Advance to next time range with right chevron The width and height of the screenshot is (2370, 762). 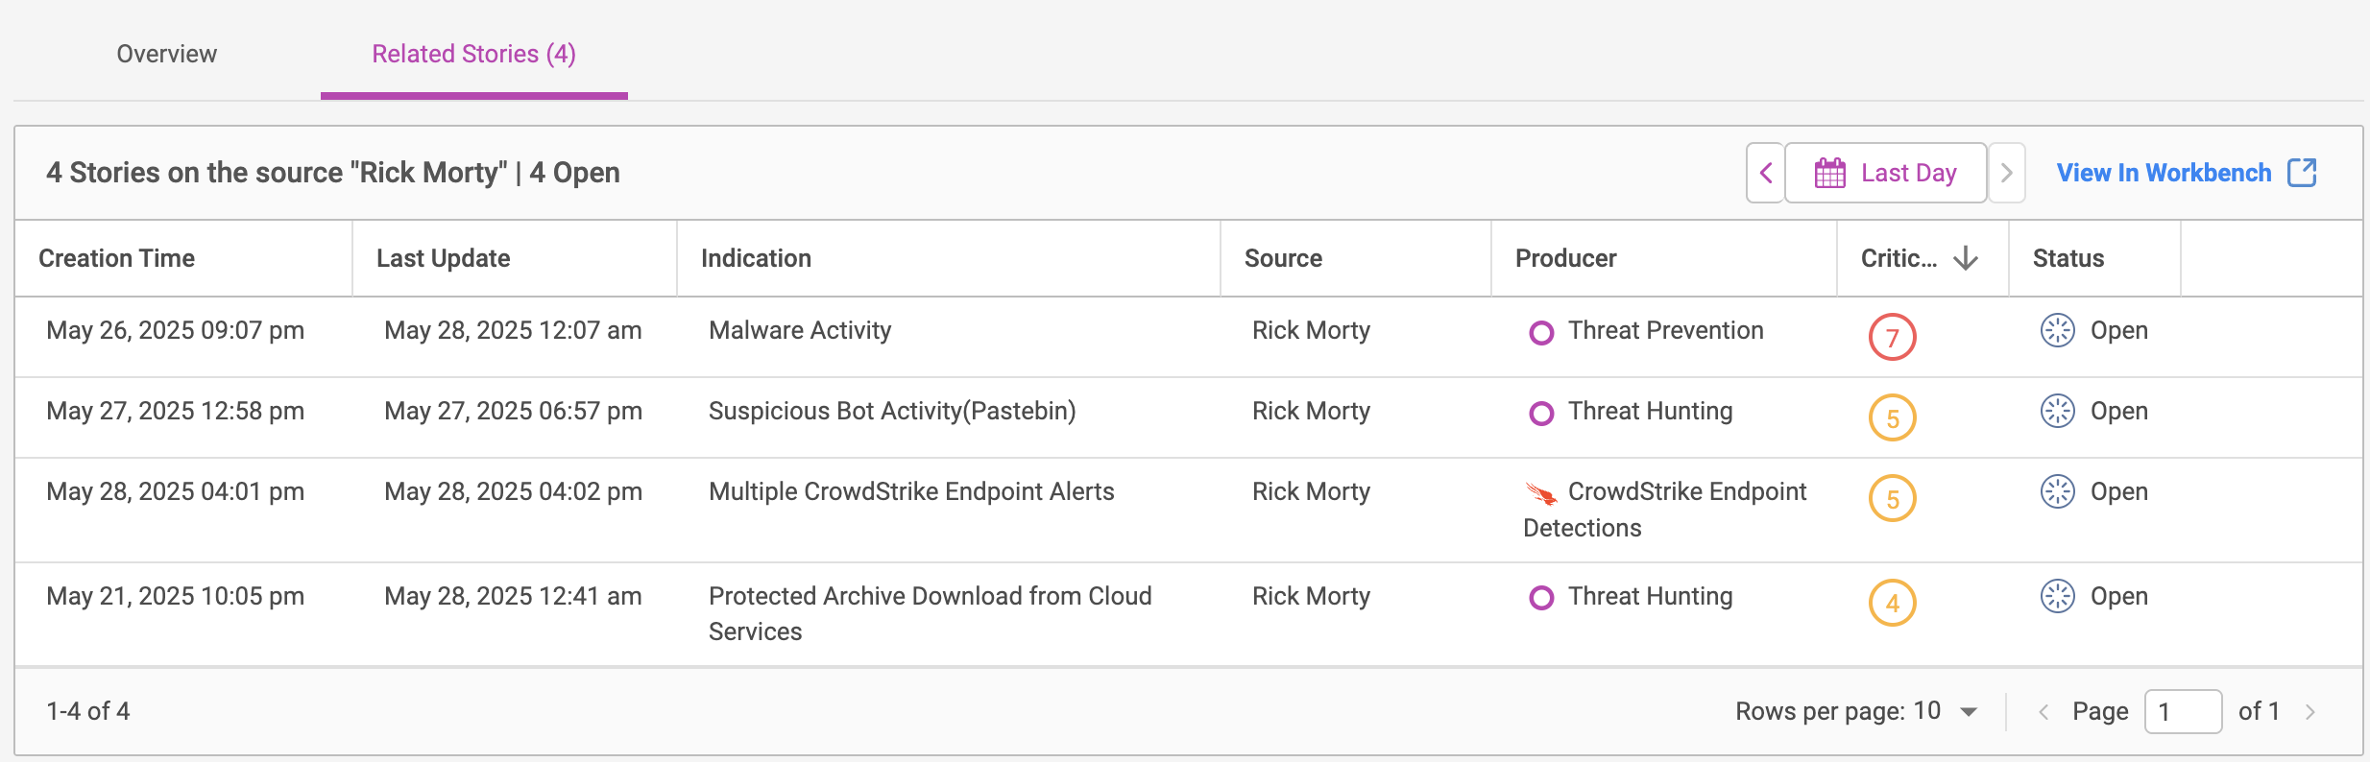tap(2006, 174)
